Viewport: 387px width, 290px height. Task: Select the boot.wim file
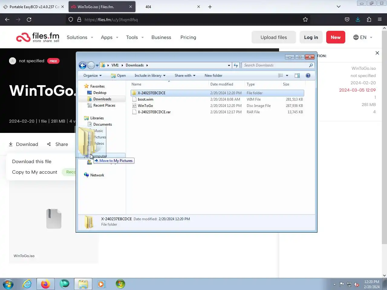pyautogui.click(x=217, y=99)
